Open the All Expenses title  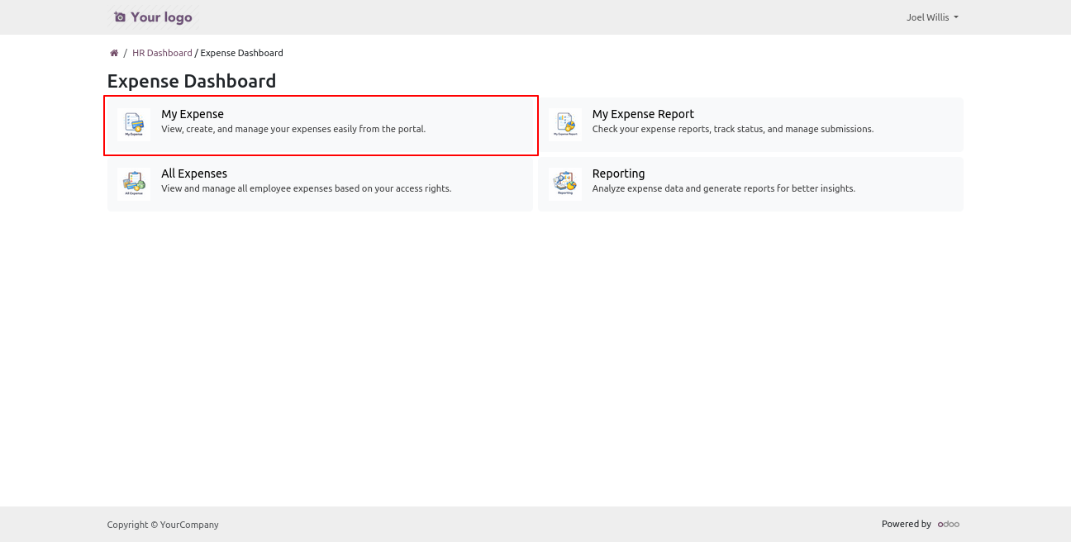click(194, 174)
